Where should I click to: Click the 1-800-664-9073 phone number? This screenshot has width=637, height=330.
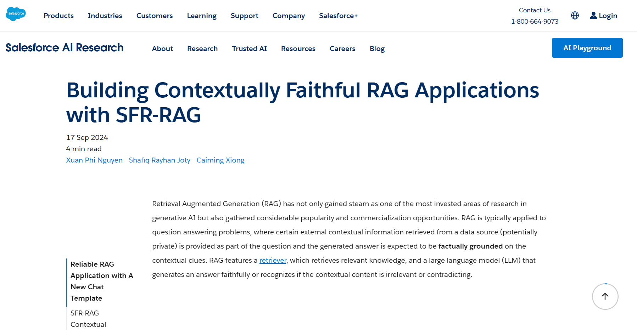click(535, 21)
